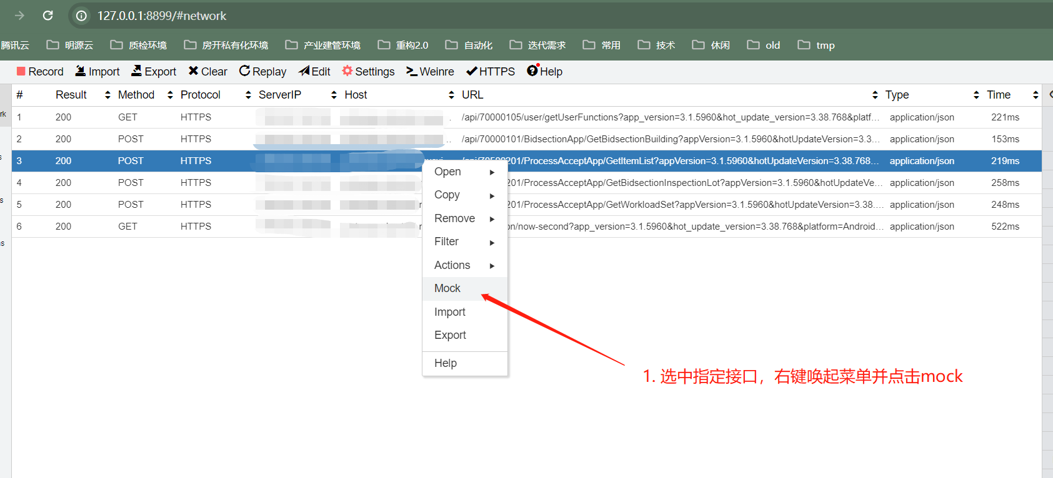This screenshot has height=478, width=1053.
Task: Open the 明源云 bookmark folder
Action: coord(70,45)
